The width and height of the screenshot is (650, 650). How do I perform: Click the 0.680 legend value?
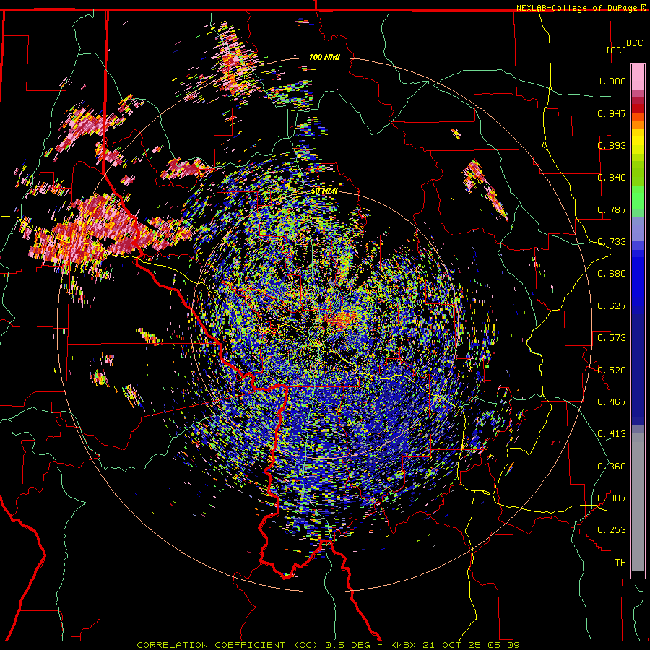(612, 274)
